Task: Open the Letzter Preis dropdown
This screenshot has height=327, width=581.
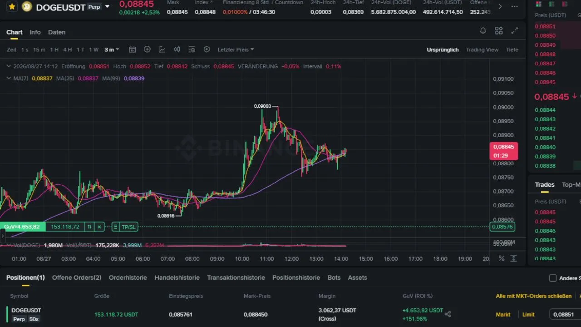Action: click(236, 50)
